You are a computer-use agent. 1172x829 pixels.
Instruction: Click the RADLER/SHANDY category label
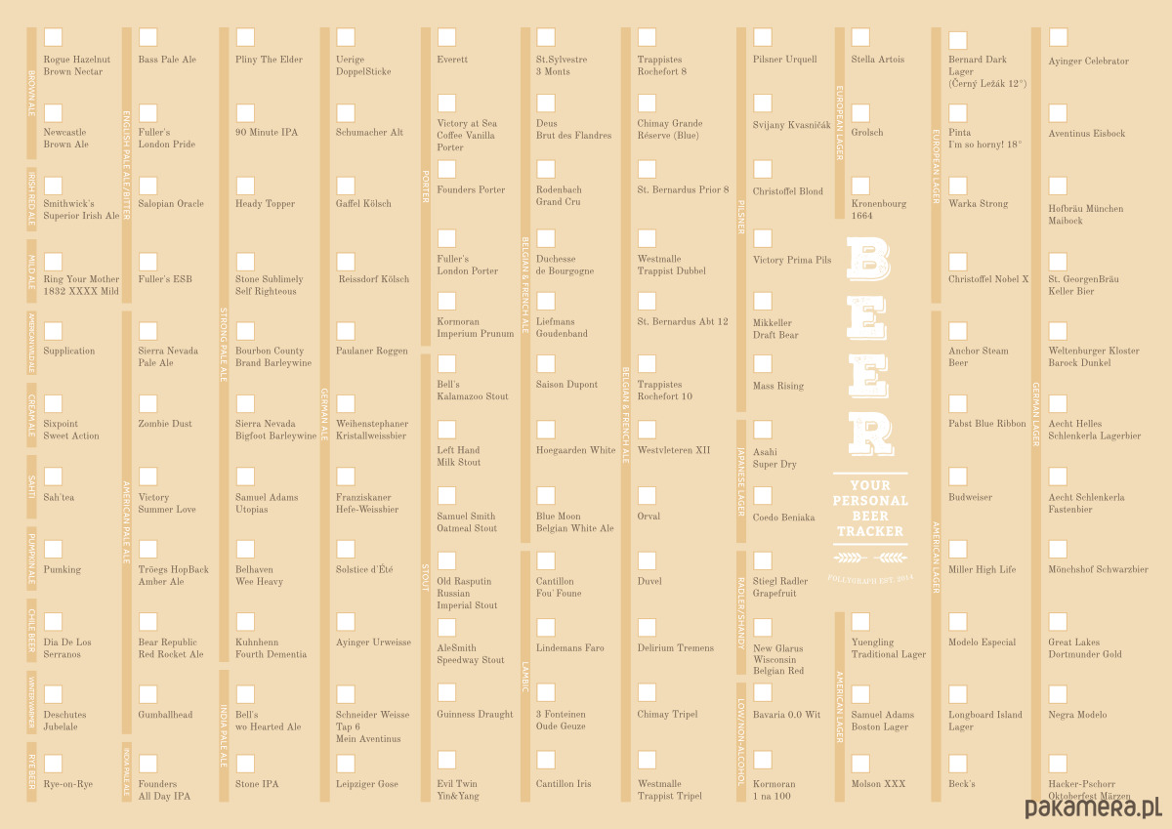click(x=741, y=612)
